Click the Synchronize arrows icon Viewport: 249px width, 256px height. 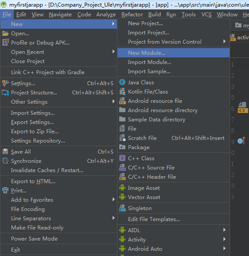tap(5, 161)
